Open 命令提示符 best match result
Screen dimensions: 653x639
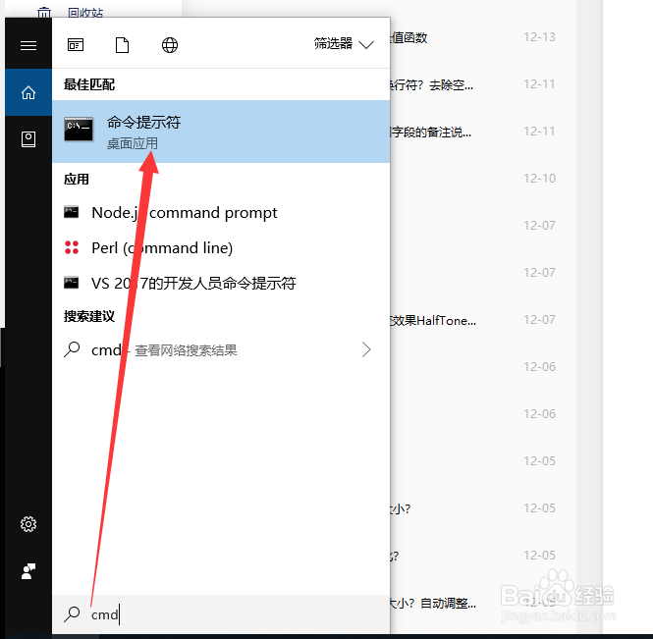click(221, 132)
